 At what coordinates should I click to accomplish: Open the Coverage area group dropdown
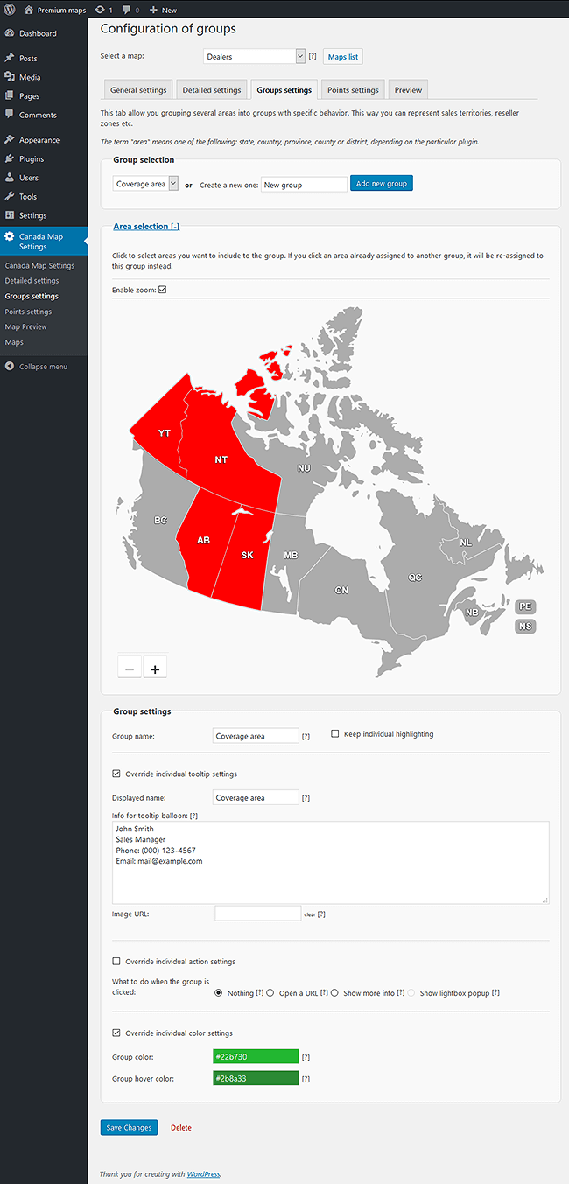[145, 184]
